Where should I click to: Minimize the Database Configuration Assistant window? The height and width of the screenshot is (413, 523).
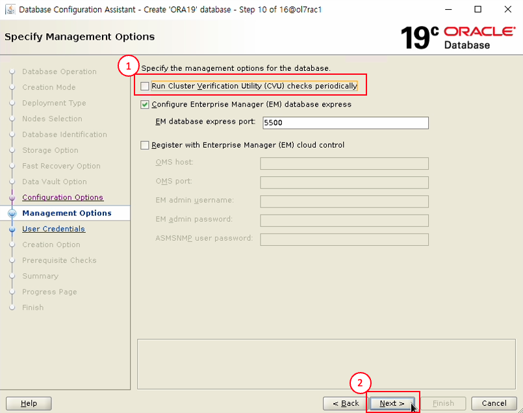tap(448, 9)
